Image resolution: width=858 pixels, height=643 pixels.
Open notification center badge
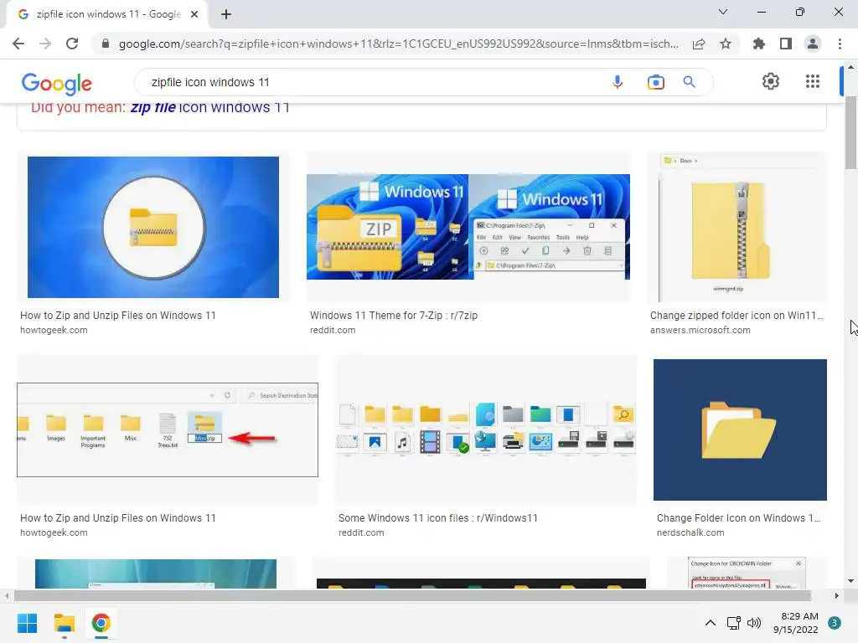[x=835, y=623]
